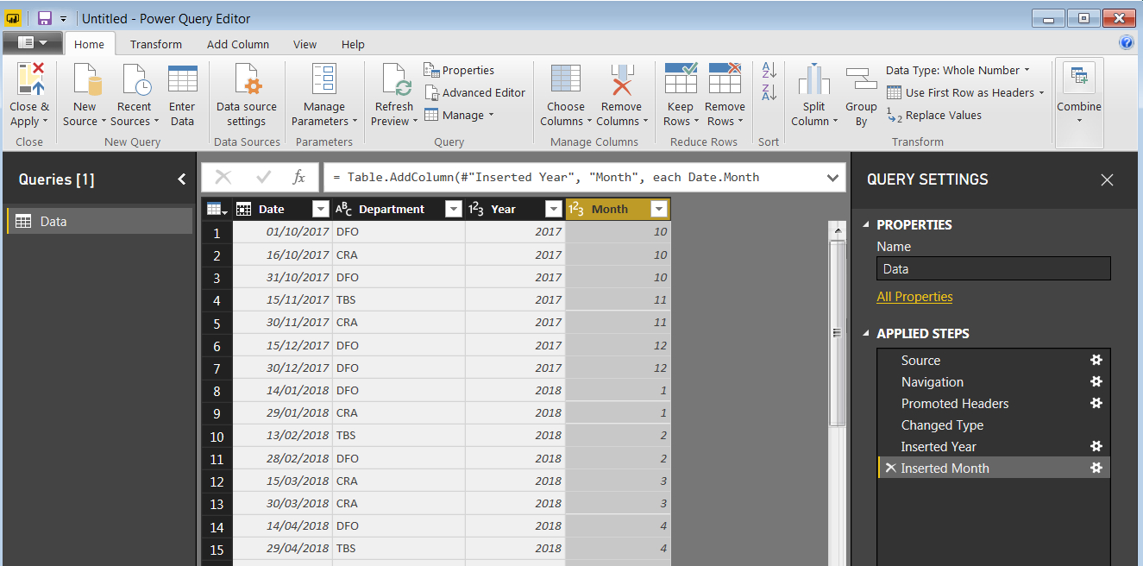Click the Split Column icon
This screenshot has height=566, width=1143.
813,79
